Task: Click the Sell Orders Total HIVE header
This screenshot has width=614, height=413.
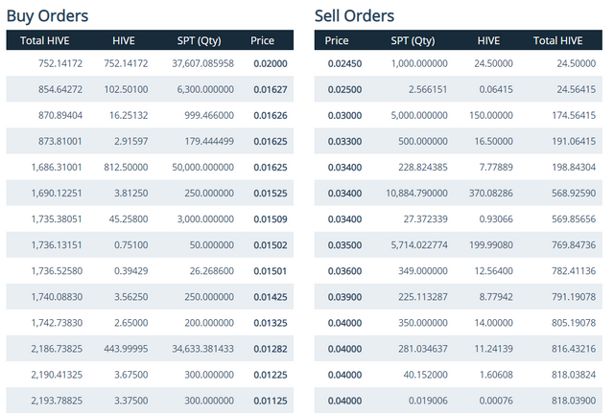Action: coord(558,40)
